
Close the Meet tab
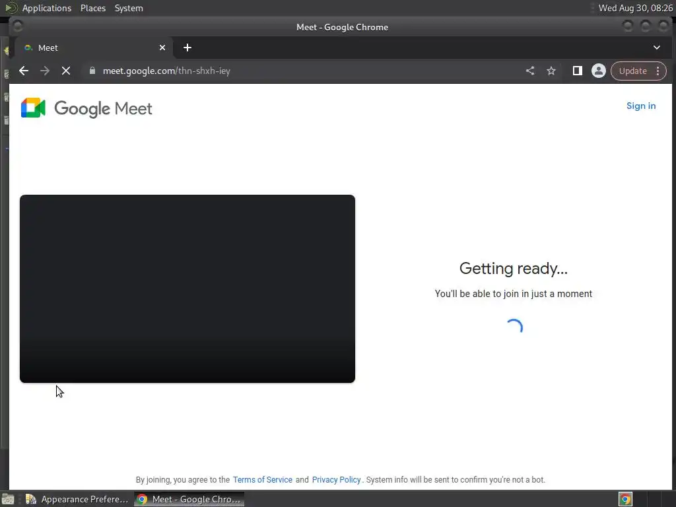coord(162,48)
